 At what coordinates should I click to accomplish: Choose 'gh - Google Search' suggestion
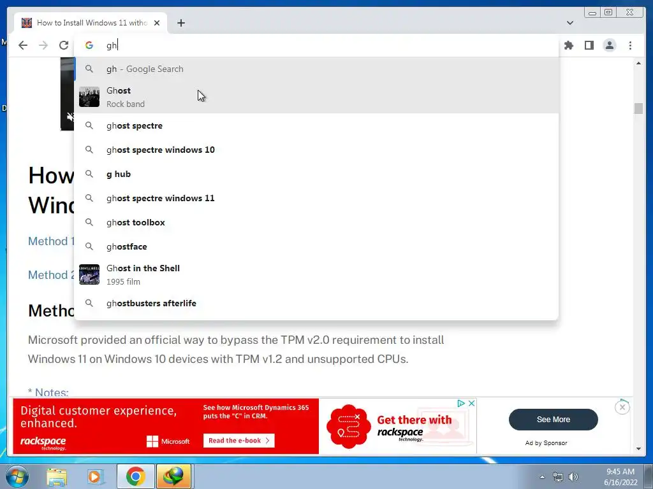pos(316,69)
